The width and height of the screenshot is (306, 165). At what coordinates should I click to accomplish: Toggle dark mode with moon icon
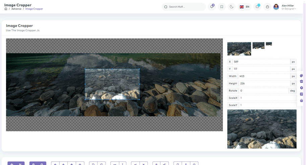pyautogui.click(x=232, y=7)
